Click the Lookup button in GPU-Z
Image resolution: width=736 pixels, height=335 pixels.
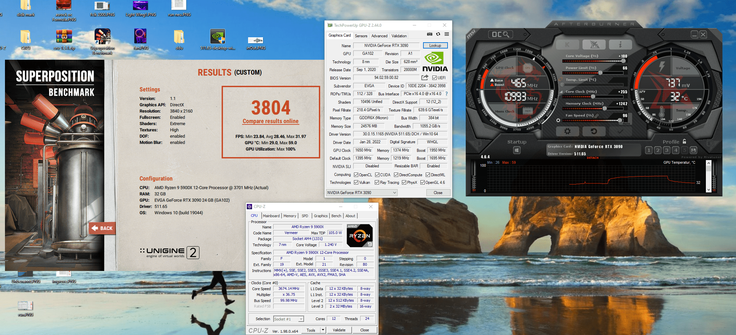pos(435,46)
